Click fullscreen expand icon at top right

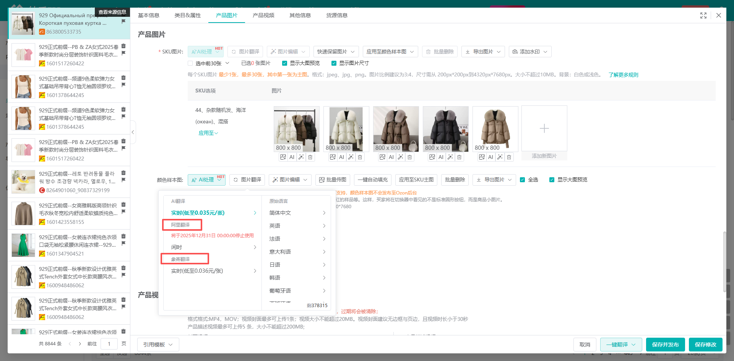(x=703, y=15)
